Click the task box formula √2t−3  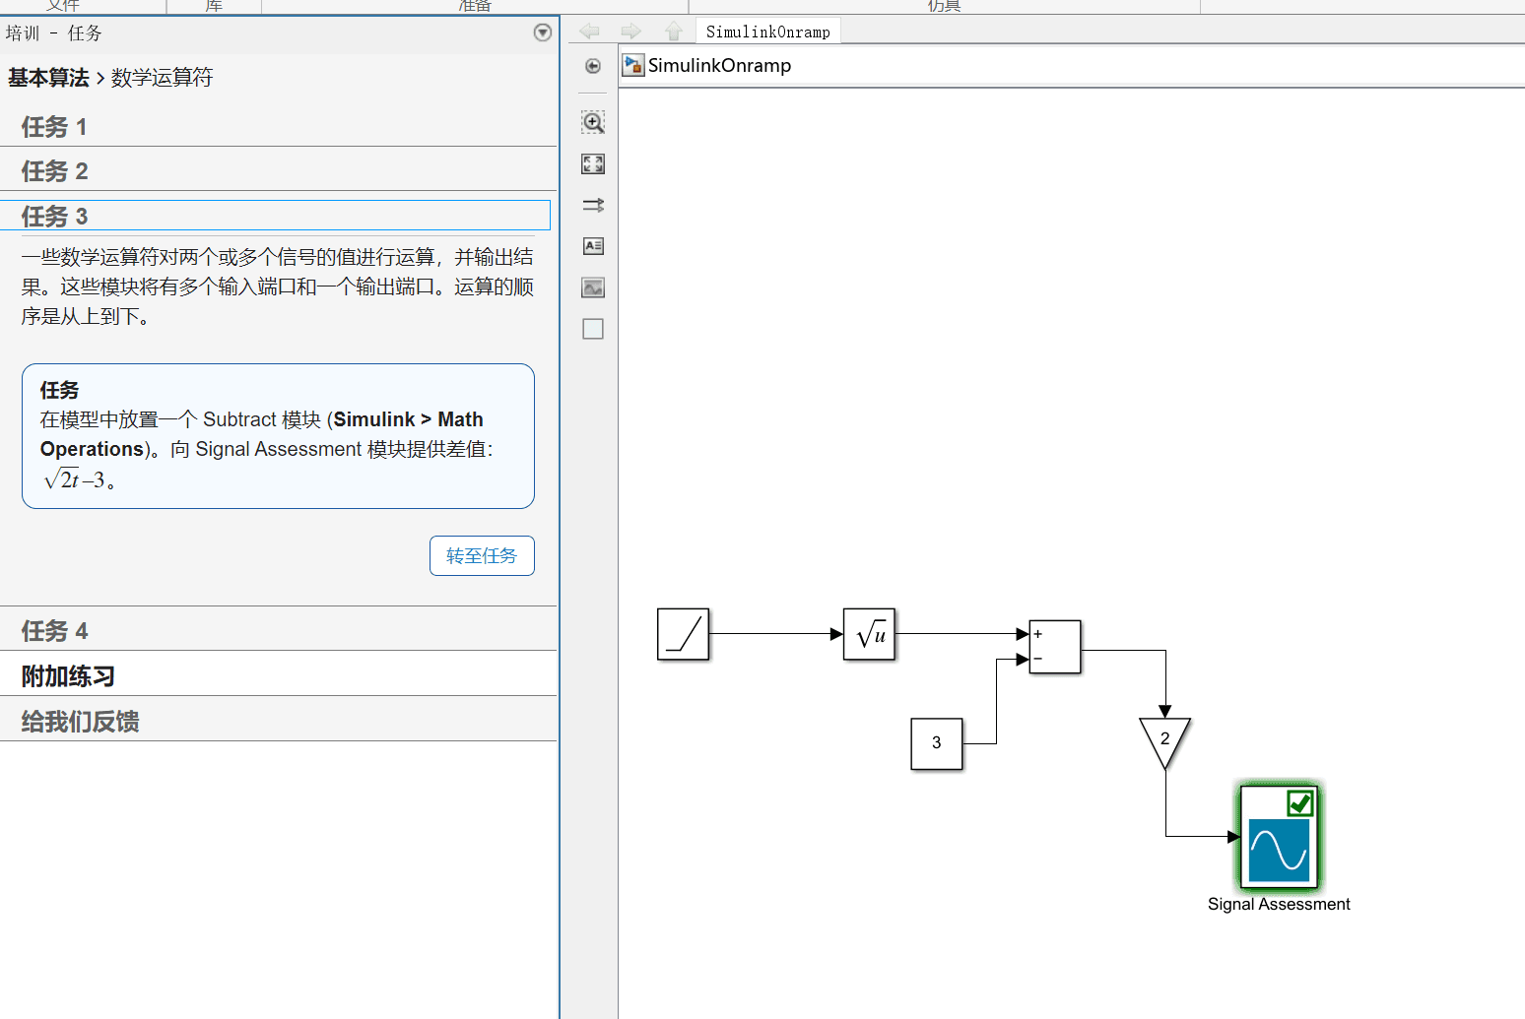(75, 479)
